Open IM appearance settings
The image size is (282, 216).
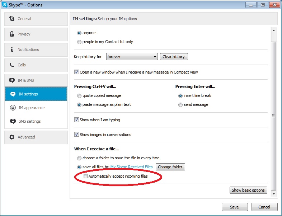point(36,108)
